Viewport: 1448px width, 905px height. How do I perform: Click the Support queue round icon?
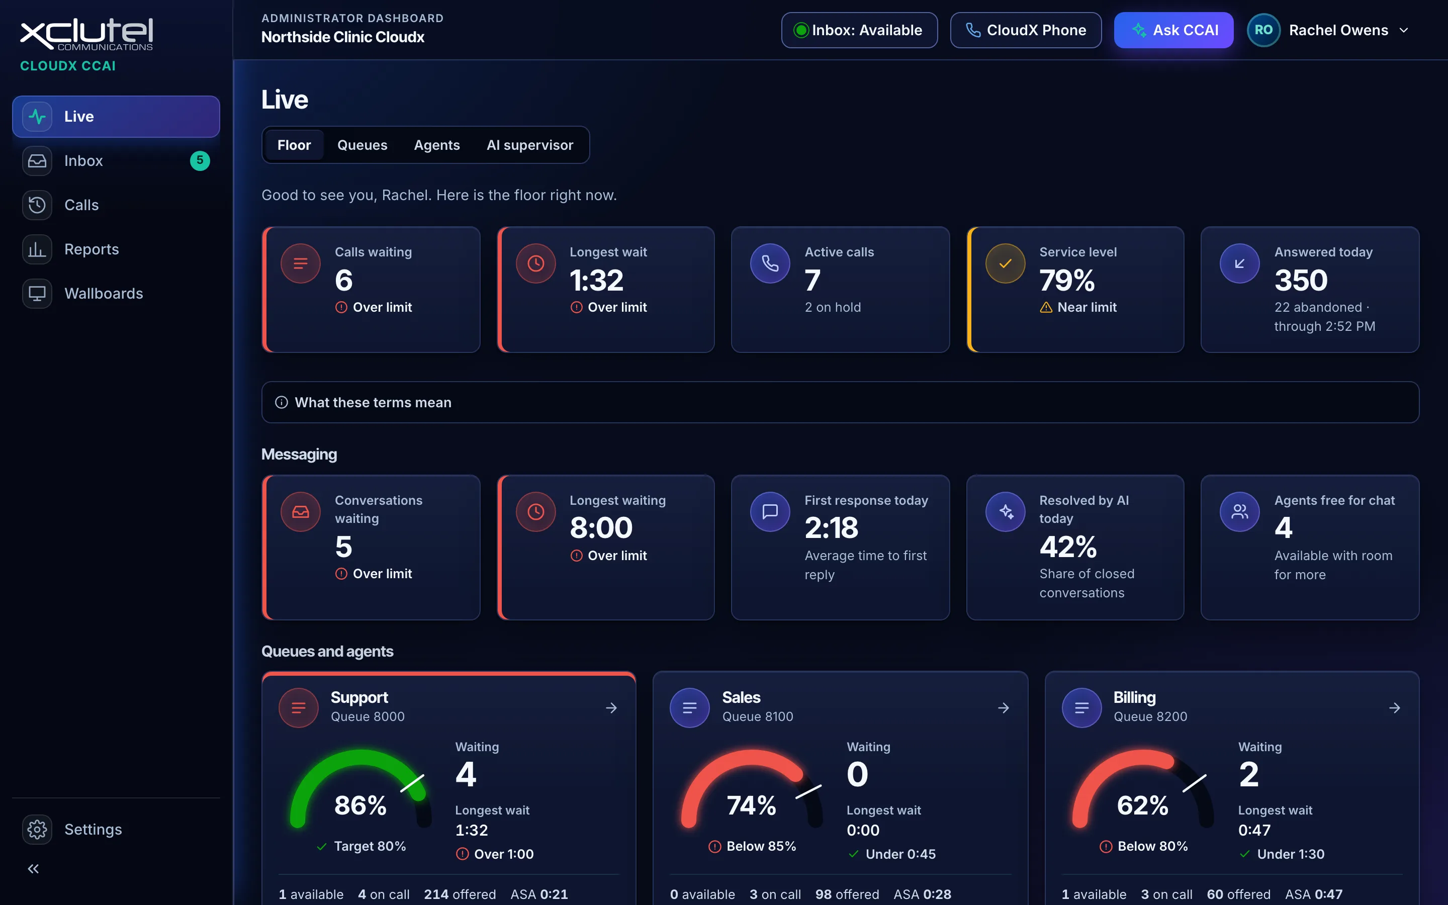(298, 707)
